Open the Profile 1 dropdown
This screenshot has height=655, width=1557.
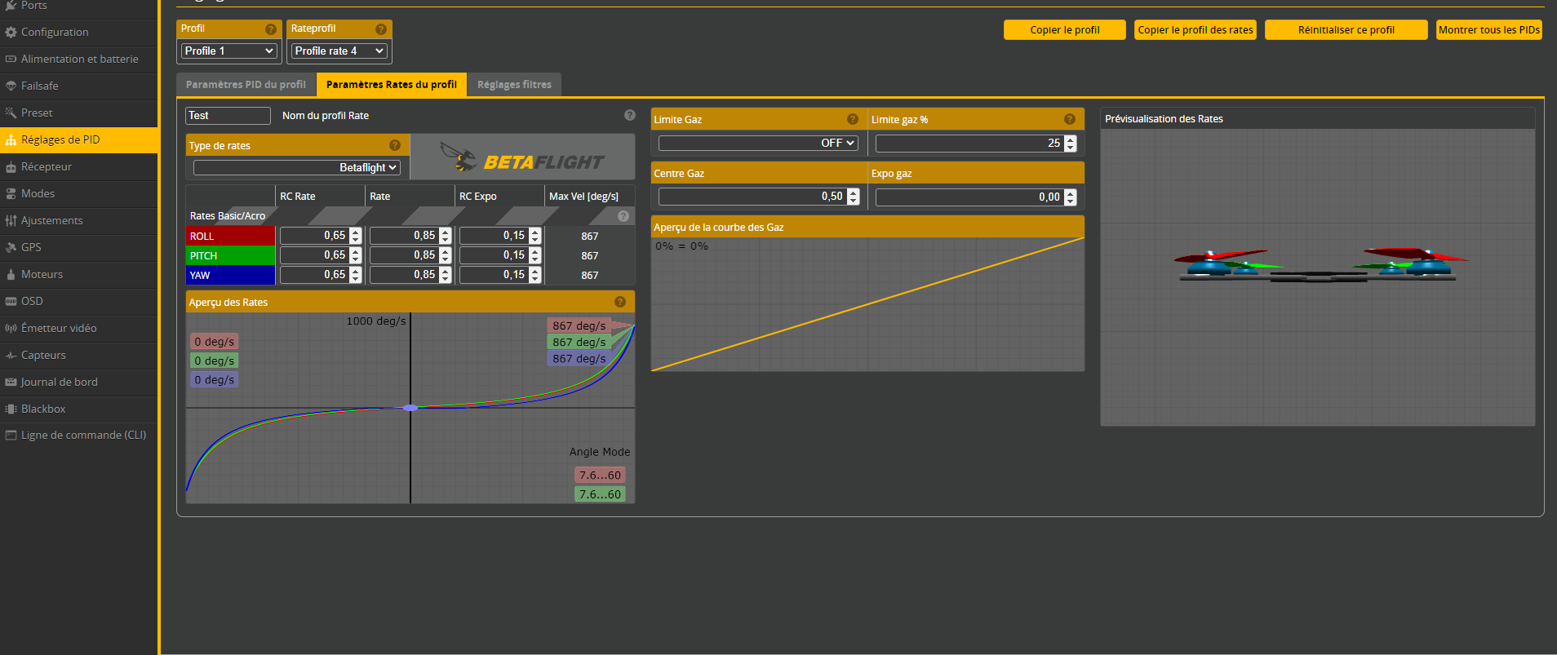(228, 51)
